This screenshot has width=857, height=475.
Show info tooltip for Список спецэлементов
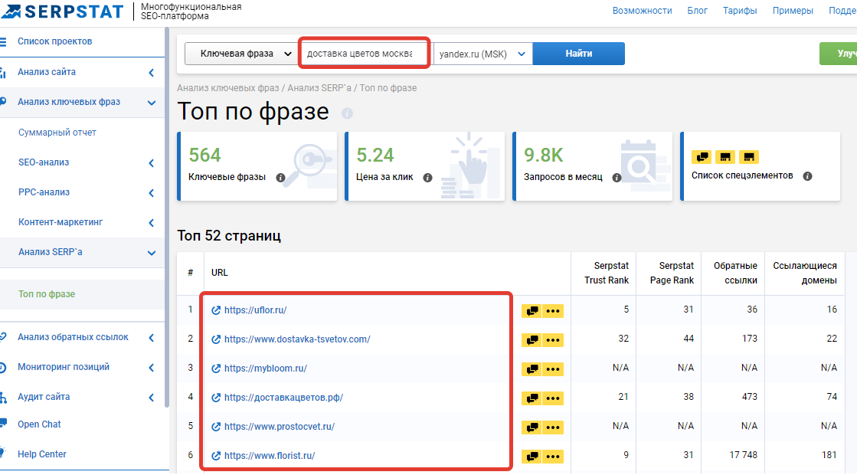coord(807,176)
